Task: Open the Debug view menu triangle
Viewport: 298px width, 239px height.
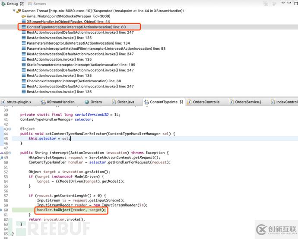Action: point(283,3)
